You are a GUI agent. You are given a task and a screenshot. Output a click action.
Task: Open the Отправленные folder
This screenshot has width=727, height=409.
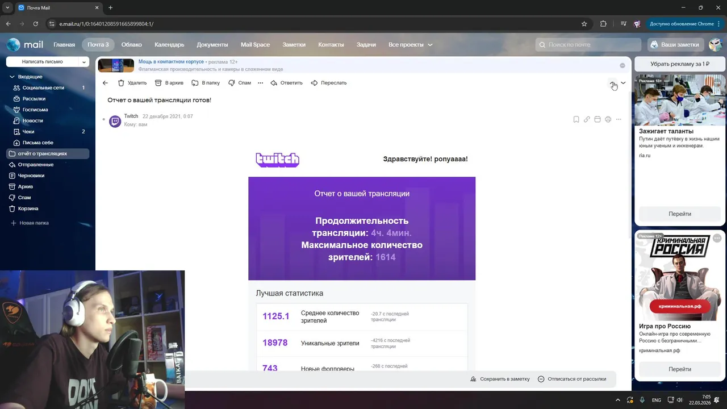[48, 165]
